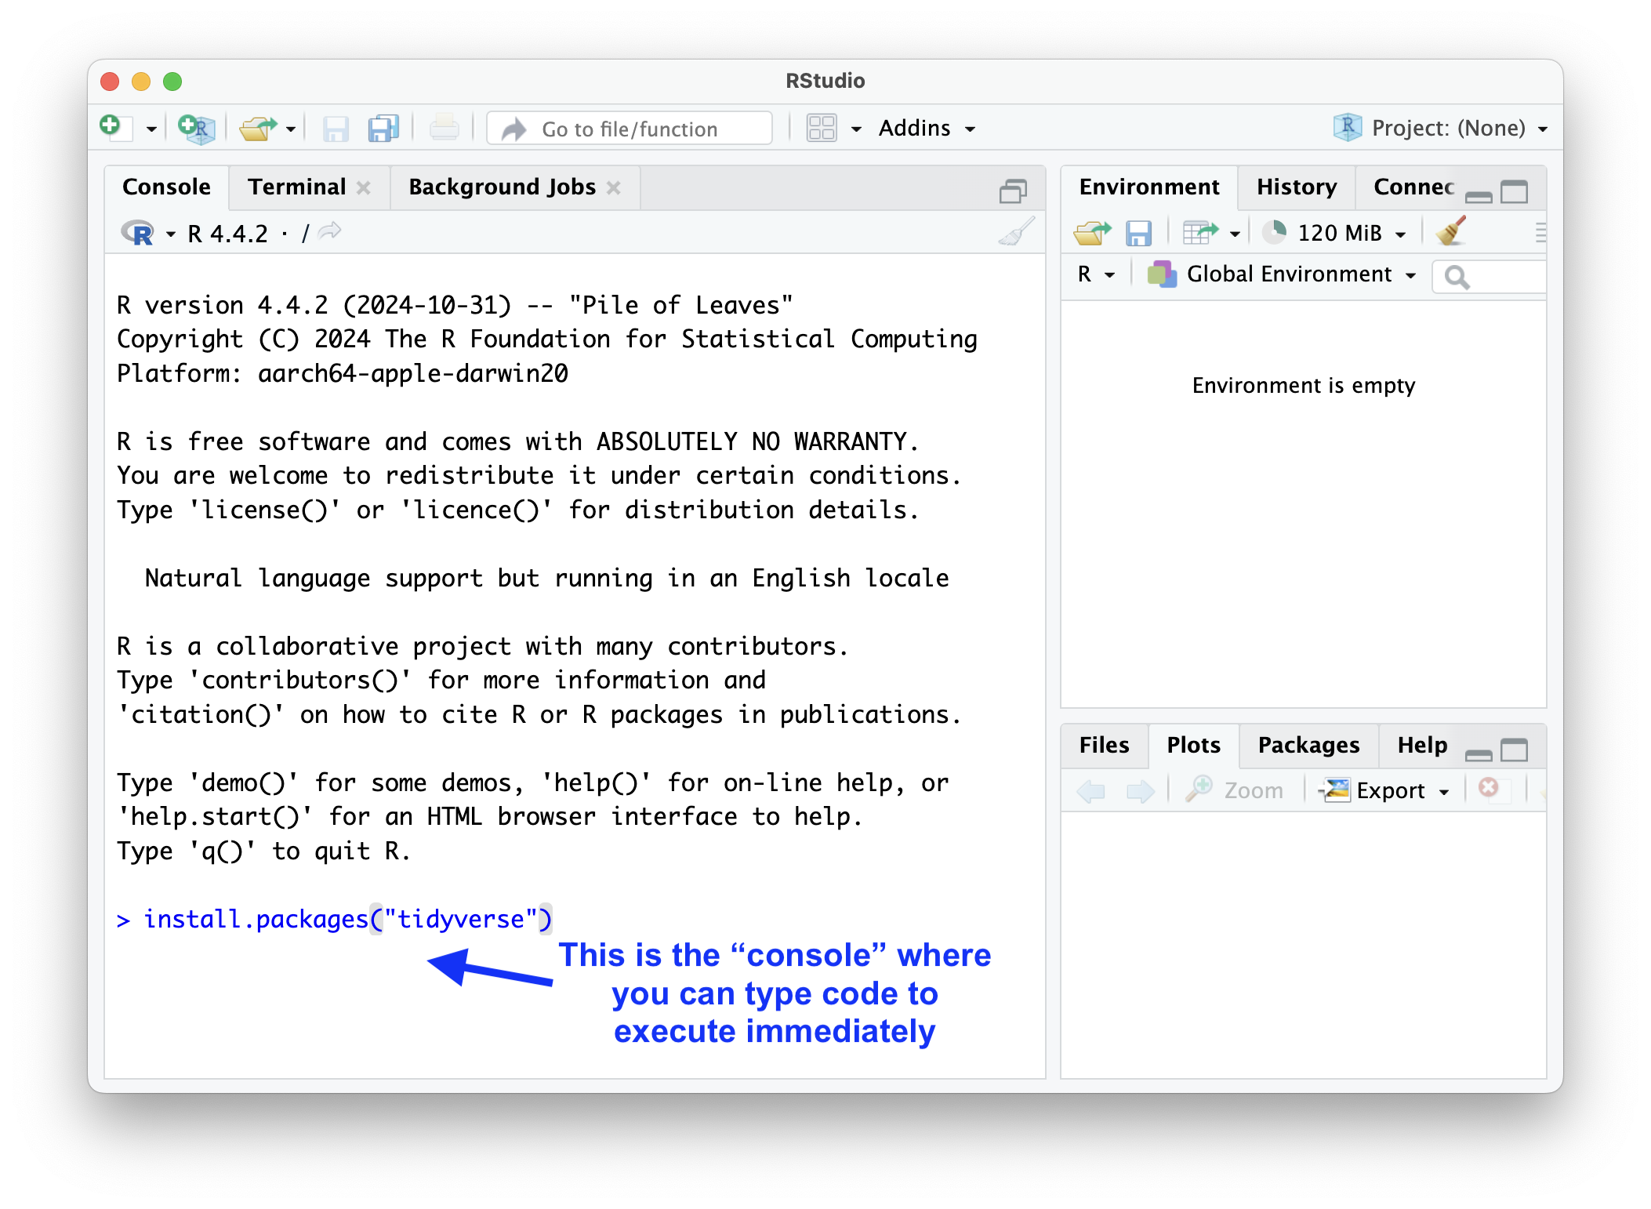Open the Global Environment dropdown
This screenshot has width=1651, height=1209.
[x=1283, y=274]
